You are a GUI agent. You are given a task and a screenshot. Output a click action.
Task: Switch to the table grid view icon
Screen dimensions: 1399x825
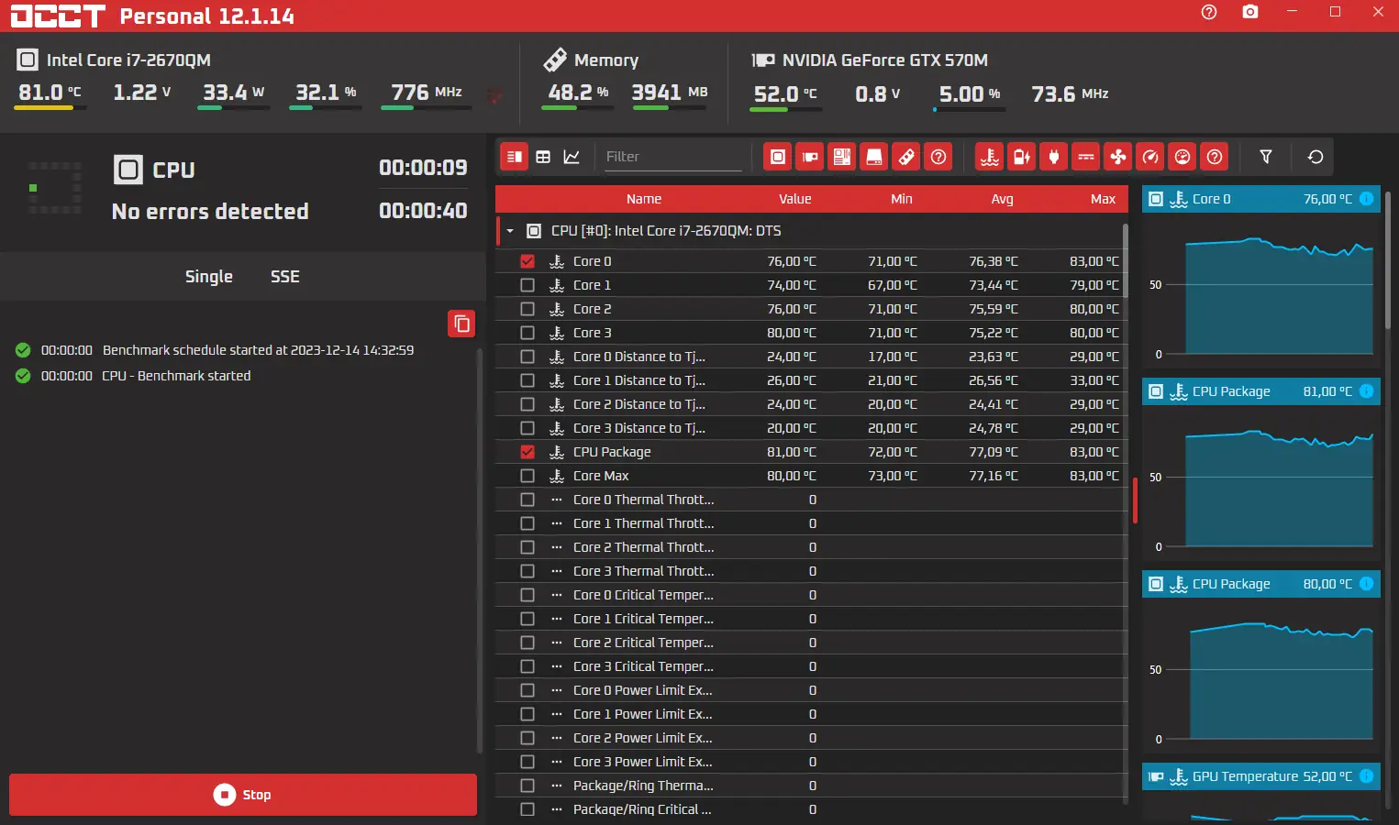543,157
